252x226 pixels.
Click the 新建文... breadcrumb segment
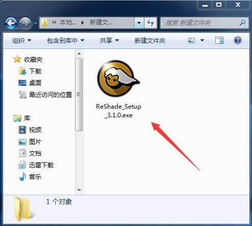point(101,22)
